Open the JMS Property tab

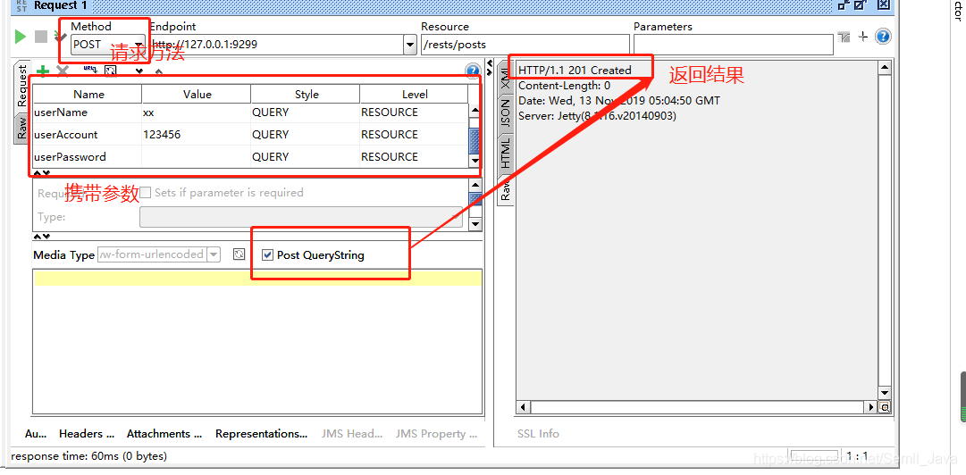[436, 434]
